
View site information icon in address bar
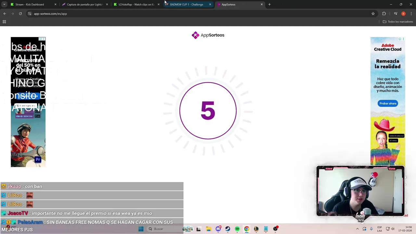30,14
